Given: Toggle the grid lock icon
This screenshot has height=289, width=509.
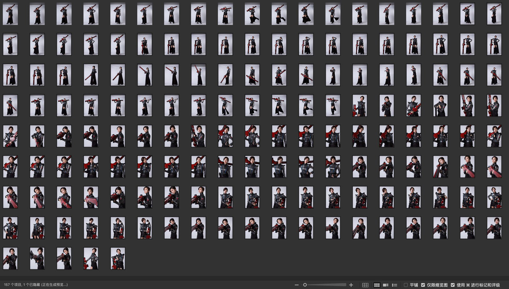Looking at the screenshot, I should coord(365,285).
